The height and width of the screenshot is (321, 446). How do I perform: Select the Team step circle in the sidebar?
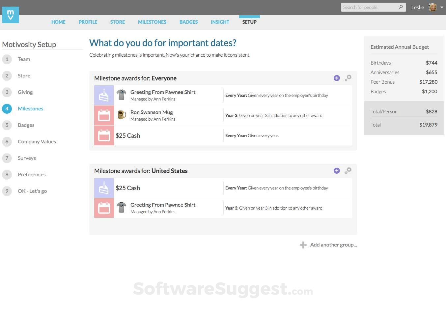(7, 59)
